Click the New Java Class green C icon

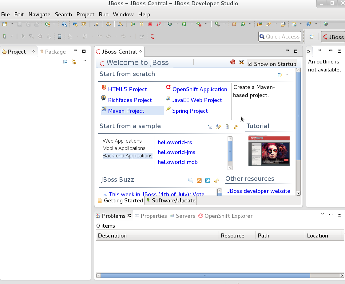tap(243, 24)
